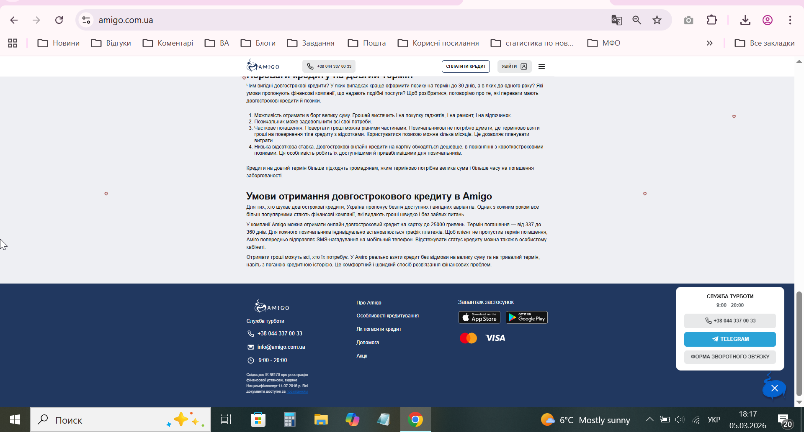Open the camera screenshot extension
The width and height of the screenshot is (804, 432).
(x=688, y=20)
